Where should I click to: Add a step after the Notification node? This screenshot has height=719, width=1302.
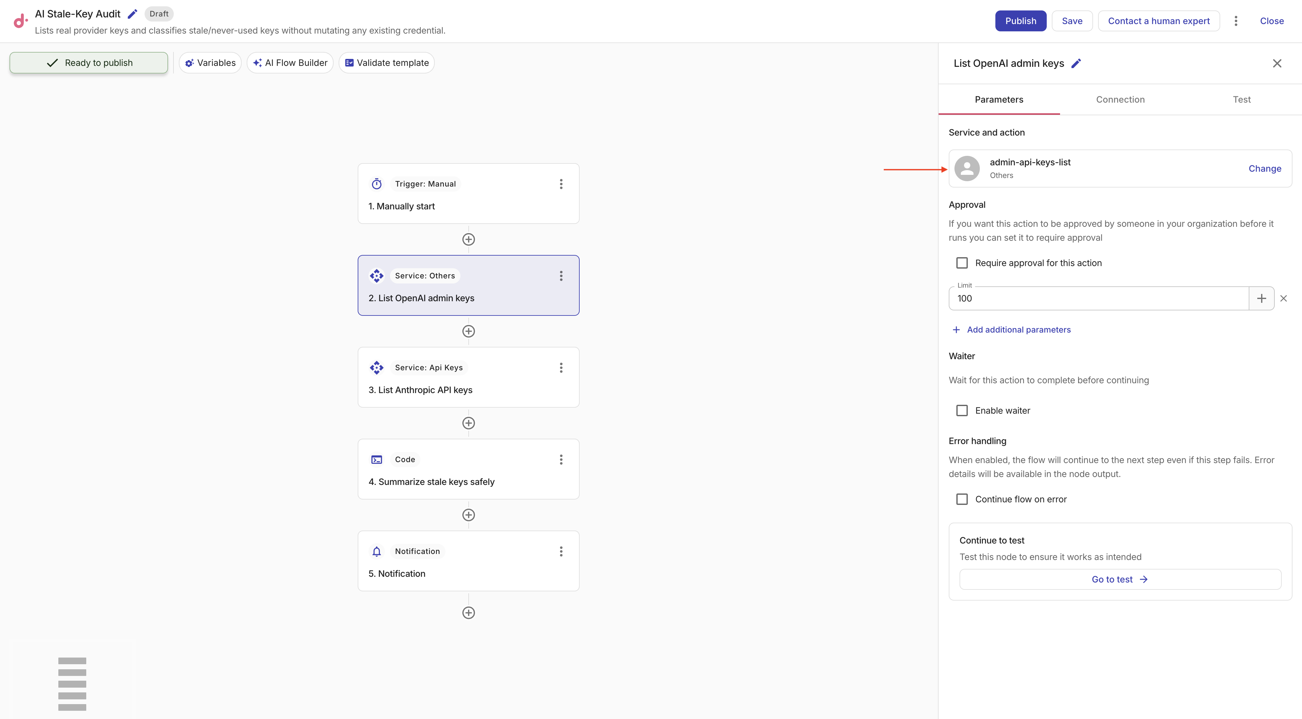(x=469, y=613)
